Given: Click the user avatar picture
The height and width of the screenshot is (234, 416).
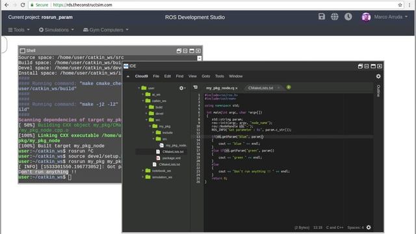Looking at the screenshot, I should click(x=366, y=17).
